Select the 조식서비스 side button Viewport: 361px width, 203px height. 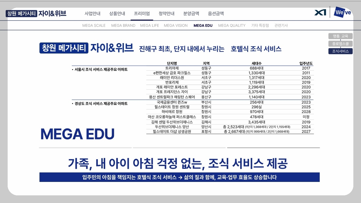pos(340,51)
